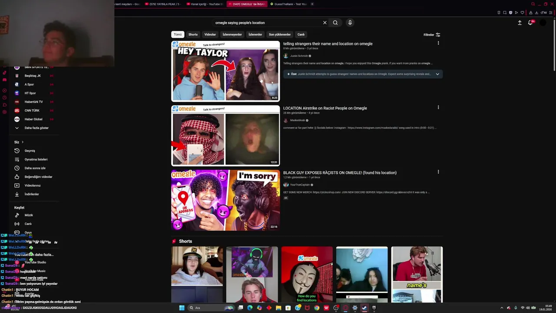Open the AI assistant toolbar icon
This screenshot has width=556, height=313.
tap(543, 13)
